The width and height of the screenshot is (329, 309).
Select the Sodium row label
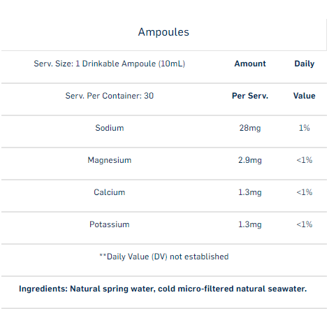click(110, 128)
